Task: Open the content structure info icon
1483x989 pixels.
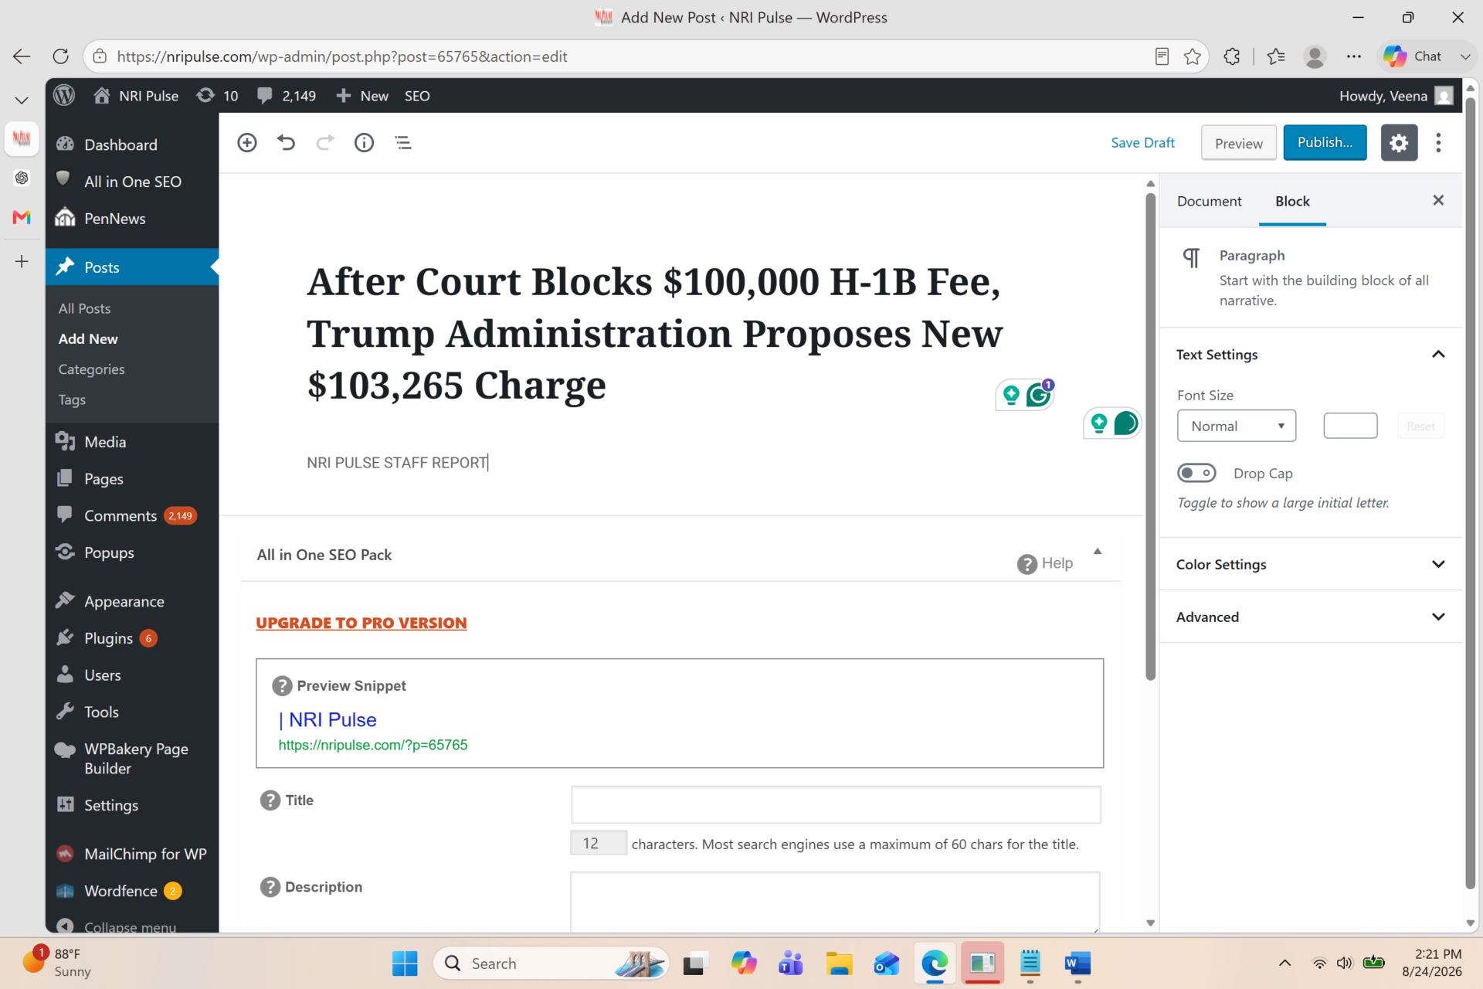Action: click(x=364, y=143)
